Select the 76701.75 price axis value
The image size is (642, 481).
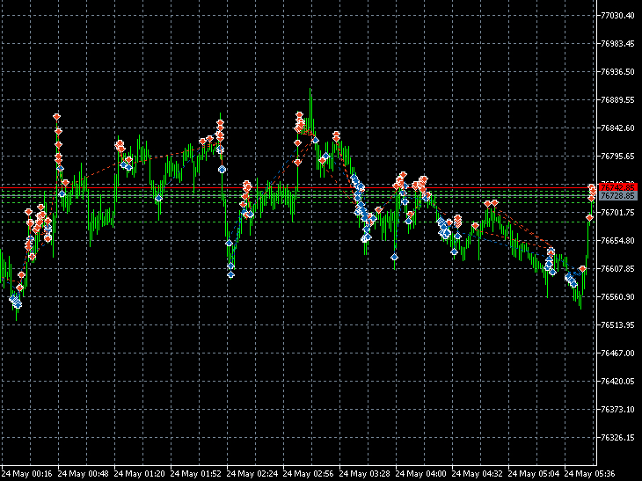pyautogui.click(x=617, y=213)
